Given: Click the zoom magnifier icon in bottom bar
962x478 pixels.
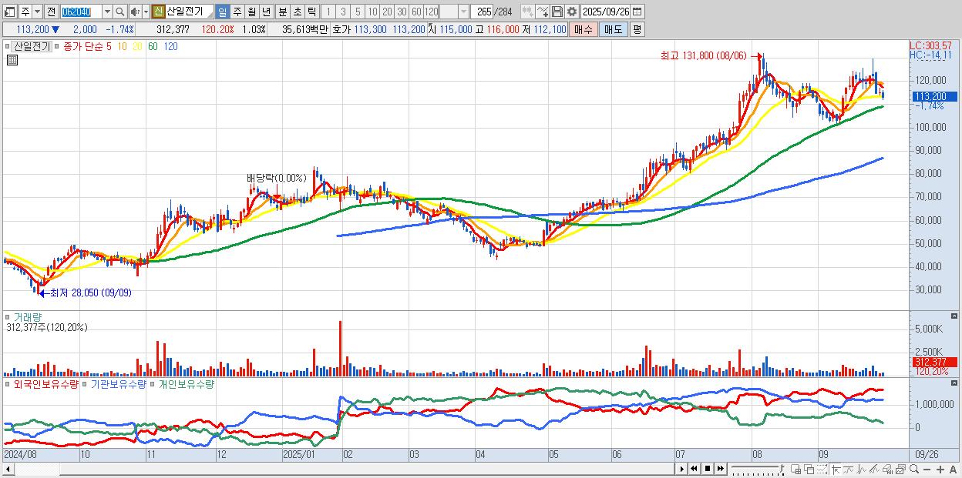Looking at the screenshot, I should click(x=914, y=470).
